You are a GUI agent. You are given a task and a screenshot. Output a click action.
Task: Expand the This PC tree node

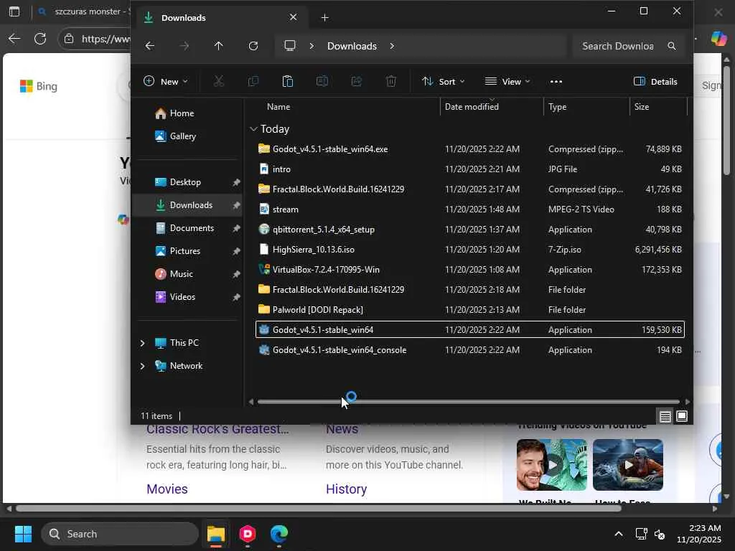click(x=142, y=343)
